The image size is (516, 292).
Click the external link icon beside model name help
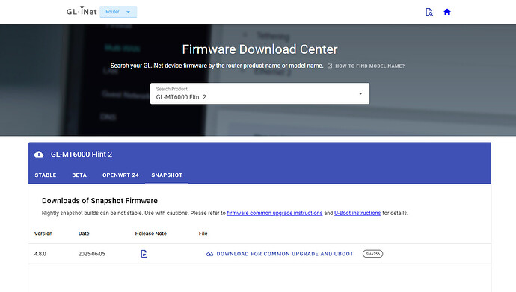pos(330,66)
